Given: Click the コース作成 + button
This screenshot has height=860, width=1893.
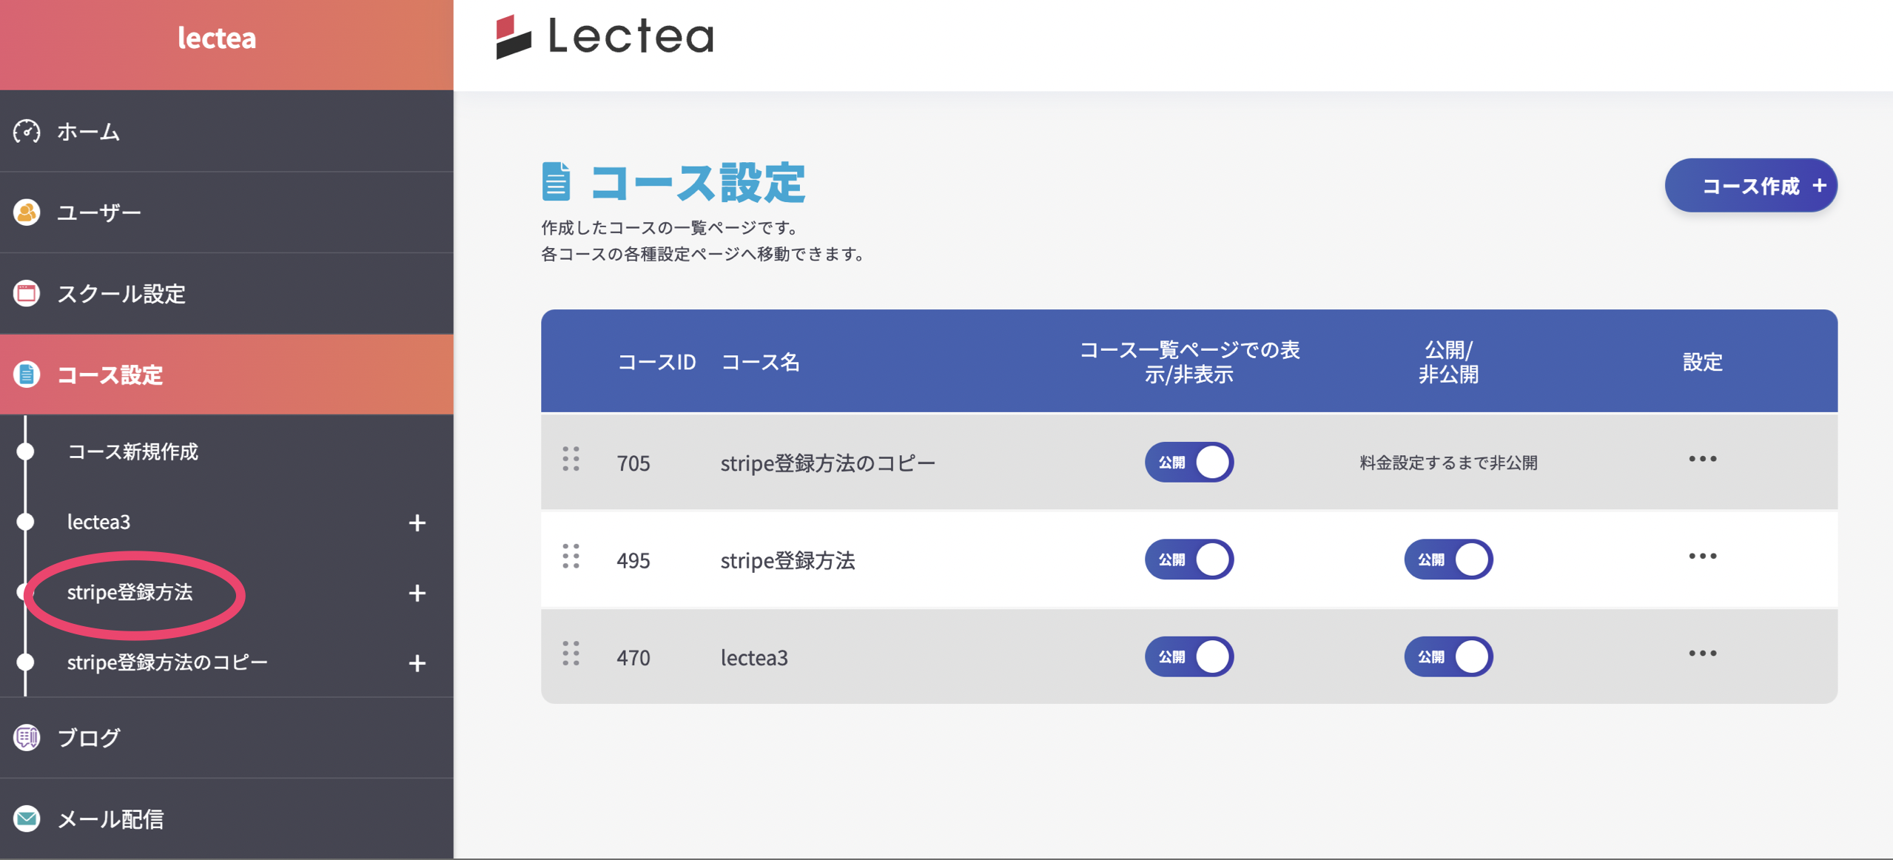Looking at the screenshot, I should [1750, 186].
